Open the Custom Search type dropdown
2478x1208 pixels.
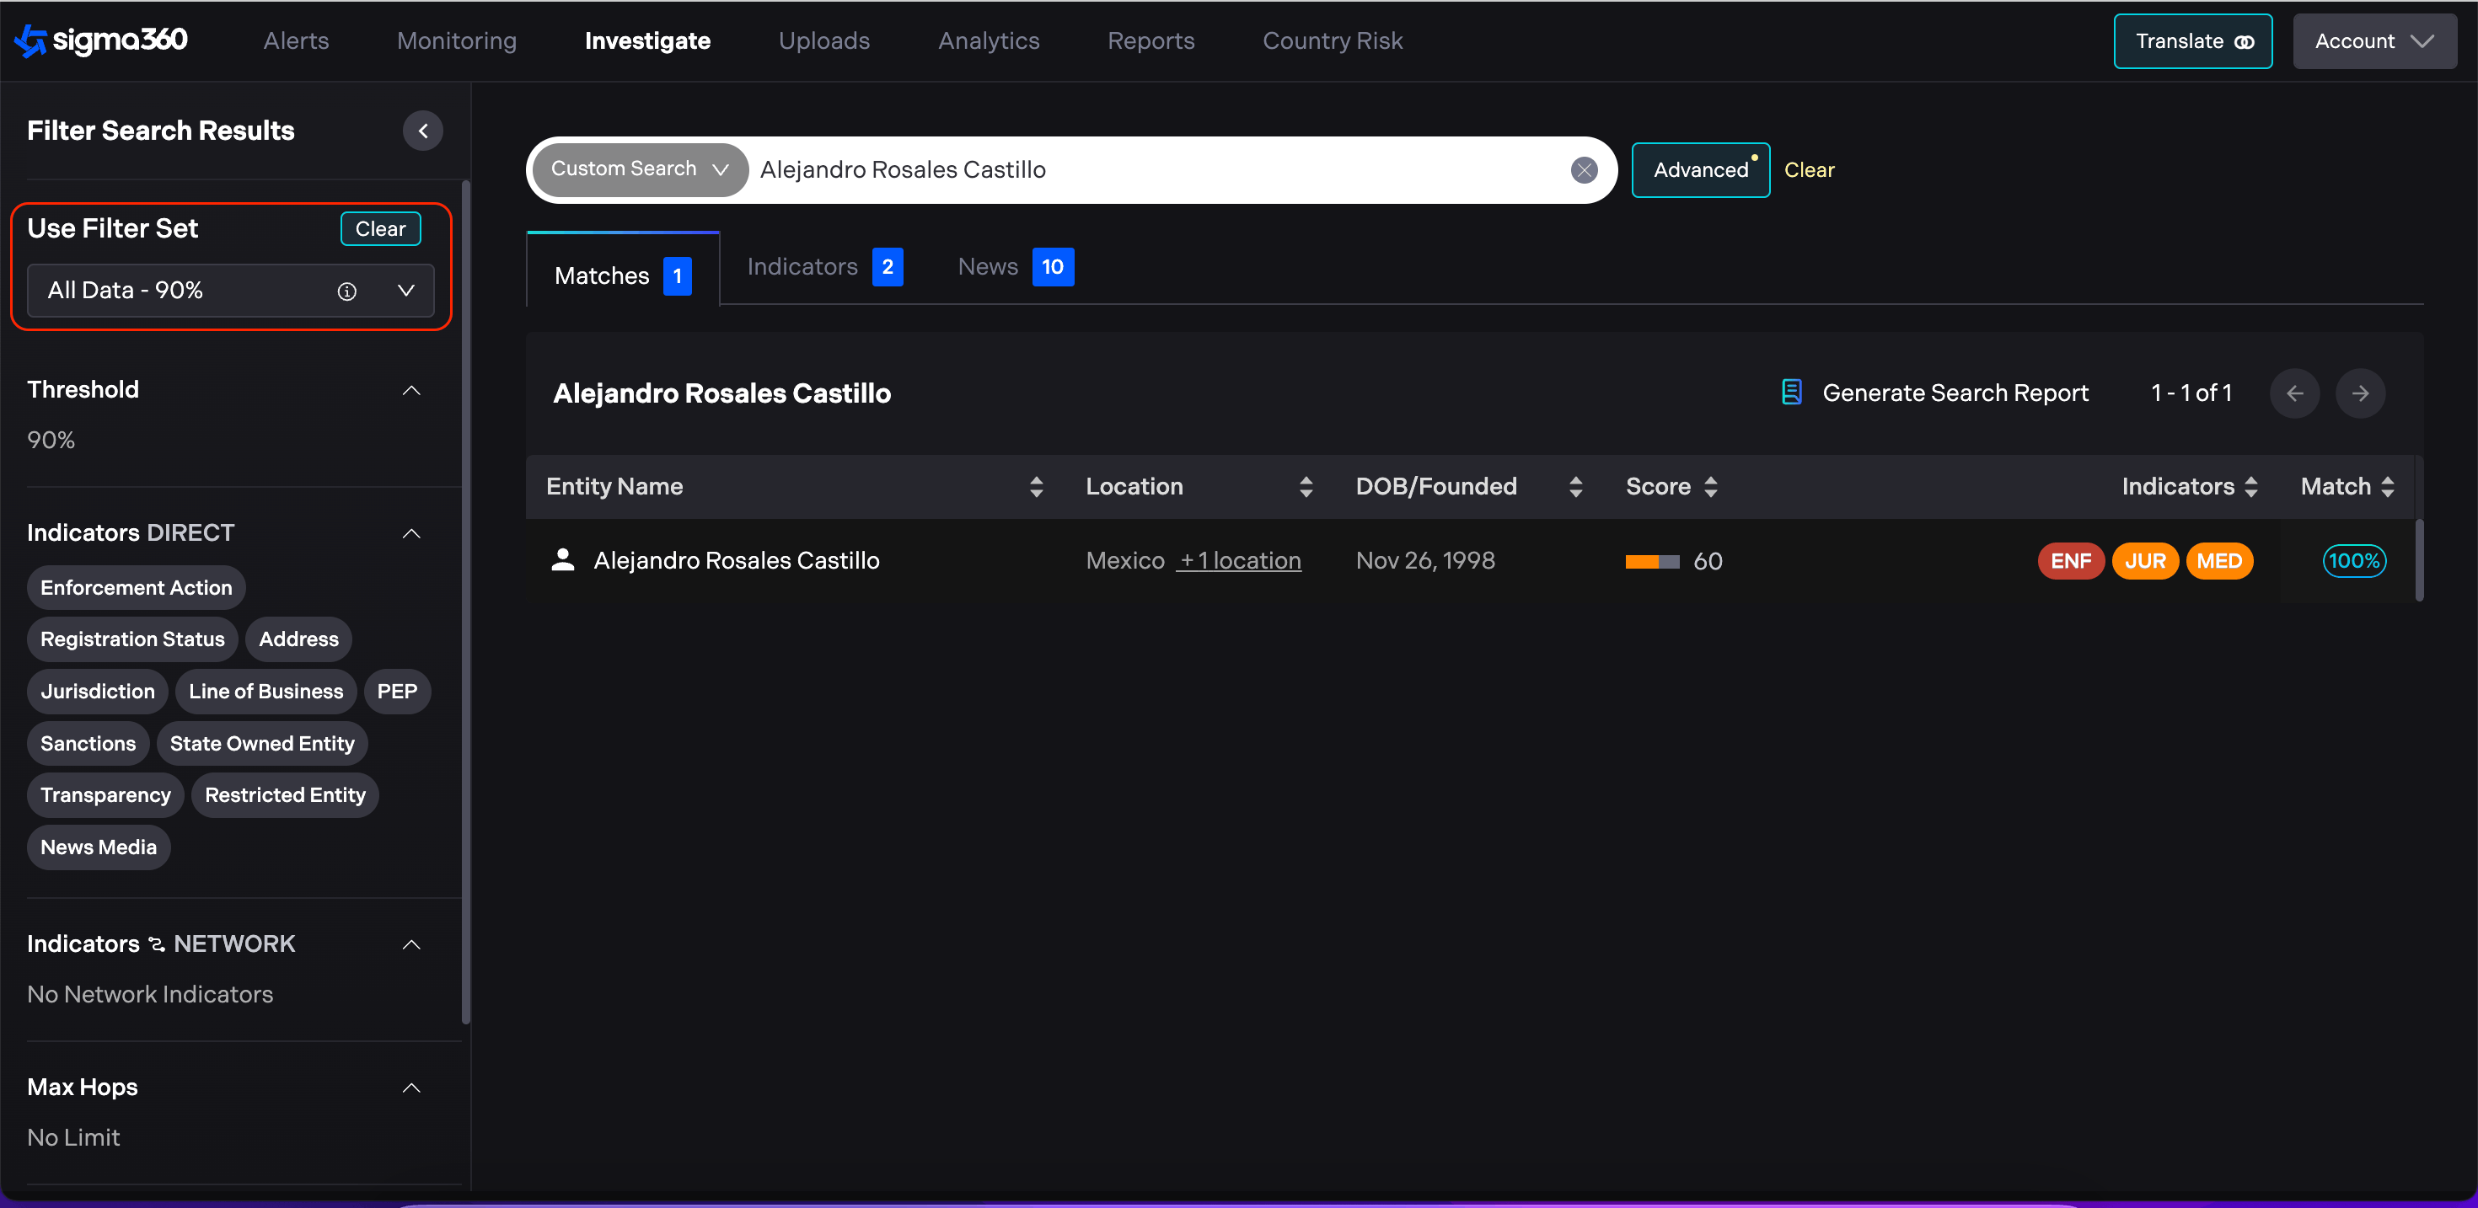pyautogui.click(x=639, y=169)
